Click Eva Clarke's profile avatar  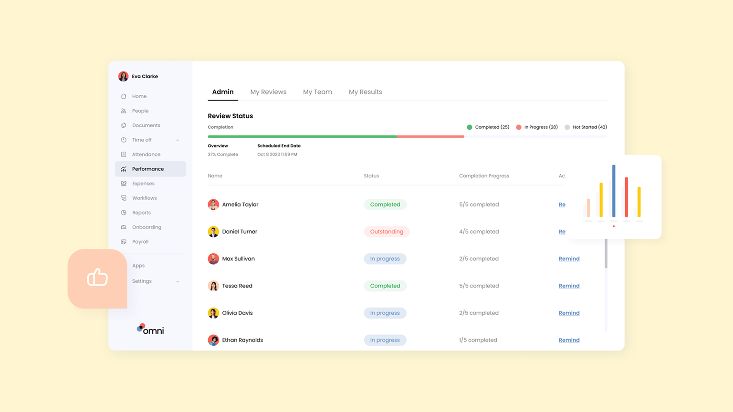point(123,76)
